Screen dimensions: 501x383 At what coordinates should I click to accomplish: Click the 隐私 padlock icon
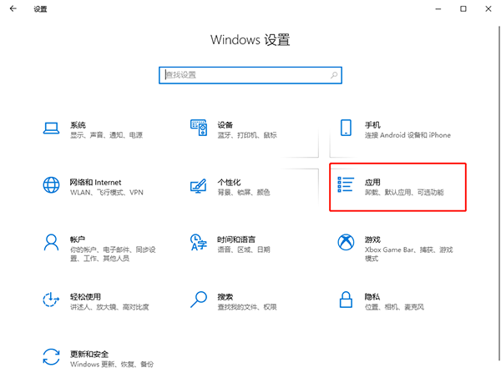(346, 300)
